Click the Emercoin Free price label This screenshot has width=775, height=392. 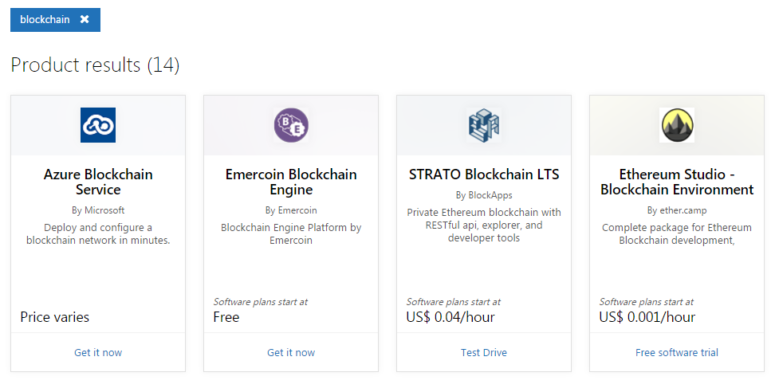pos(226,317)
